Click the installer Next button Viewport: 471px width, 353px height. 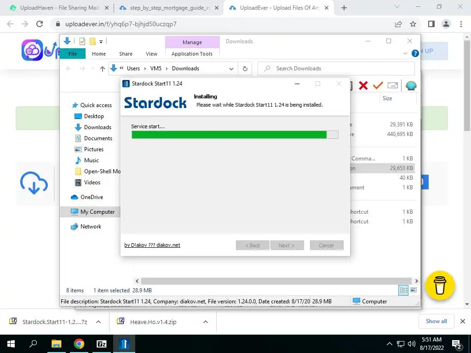tap(287, 245)
